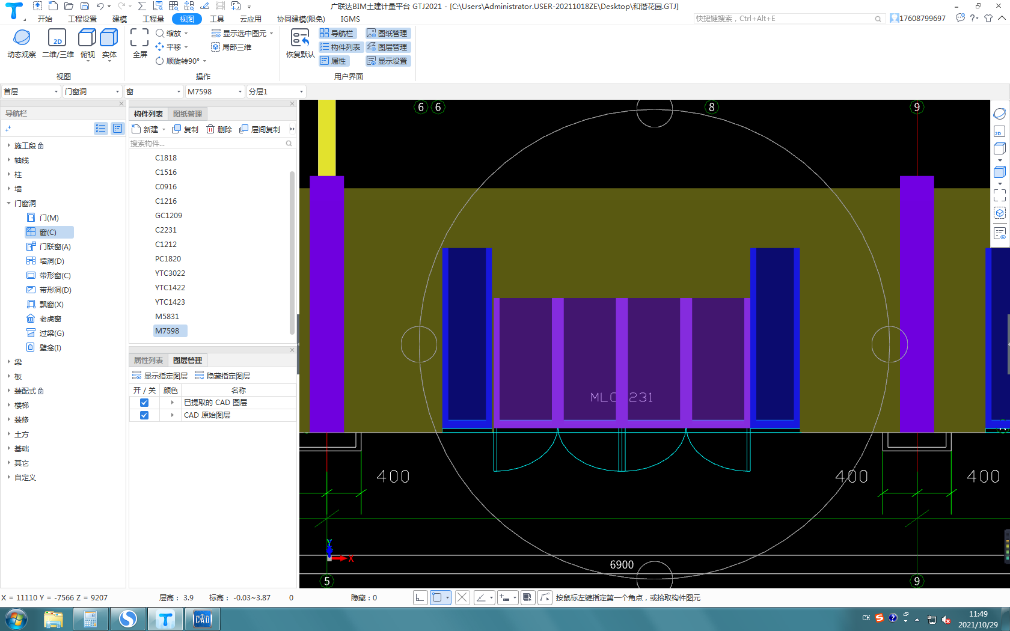Open the 分层1 layer dropdown
This screenshot has width=1010, height=631.
pyautogui.click(x=276, y=91)
